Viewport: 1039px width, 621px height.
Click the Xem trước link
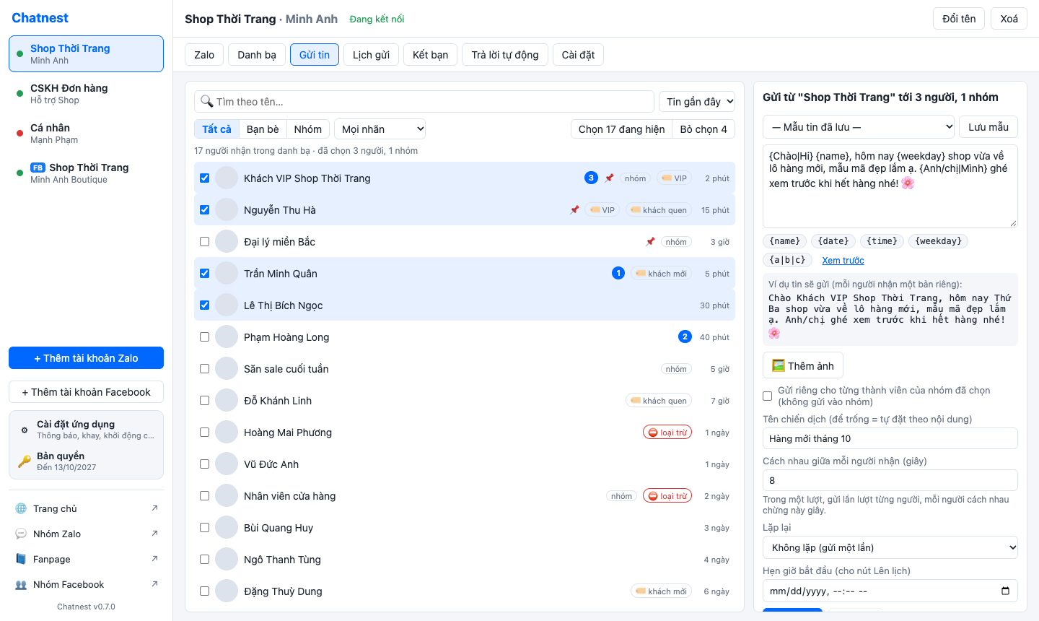pyautogui.click(x=843, y=261)
